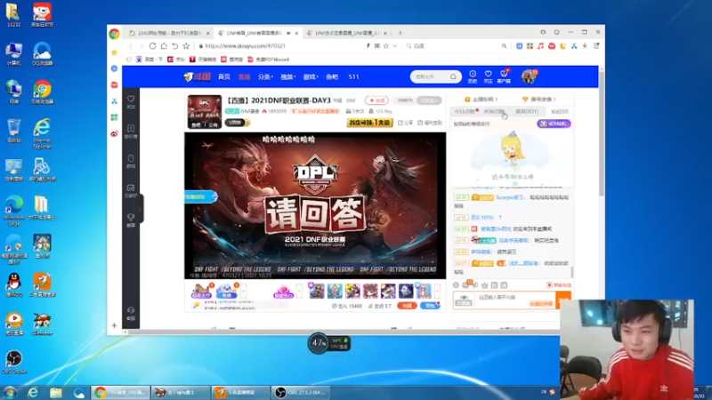This screenshot has width=712, height=400.
Task: Open Douyu followed heart icon in header
Action: click(x=488, y=76)
